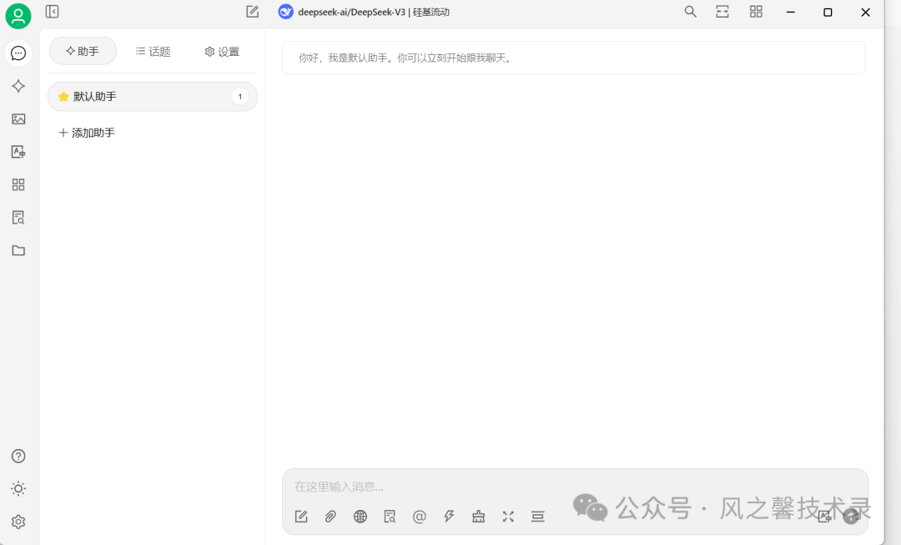
Task: Open the Mini Apps grid icon in sidebar
Action: (18, 184)
